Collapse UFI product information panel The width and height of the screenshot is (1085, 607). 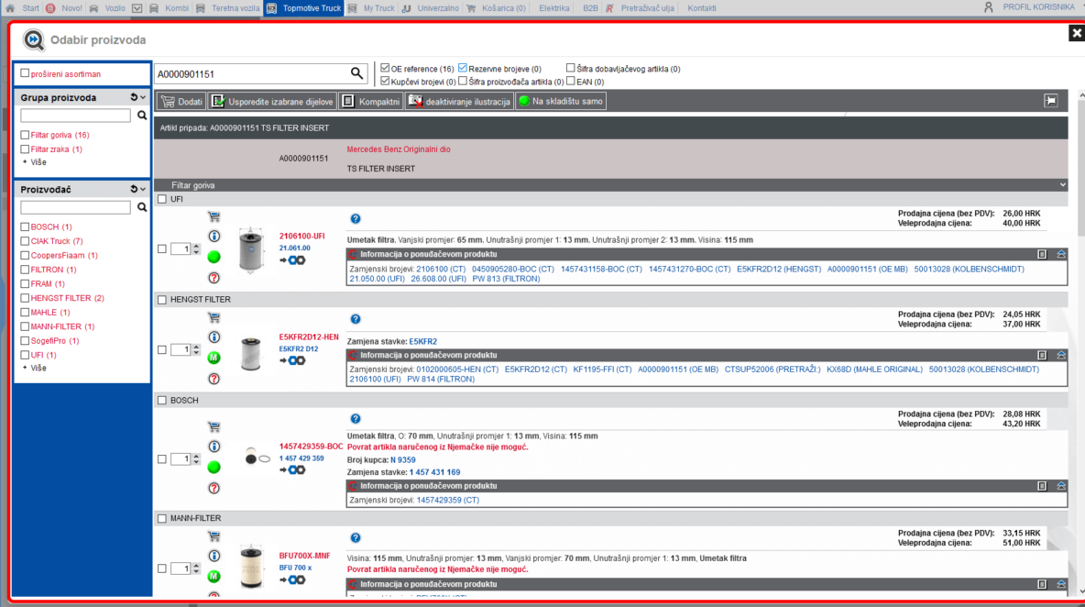1061,254
